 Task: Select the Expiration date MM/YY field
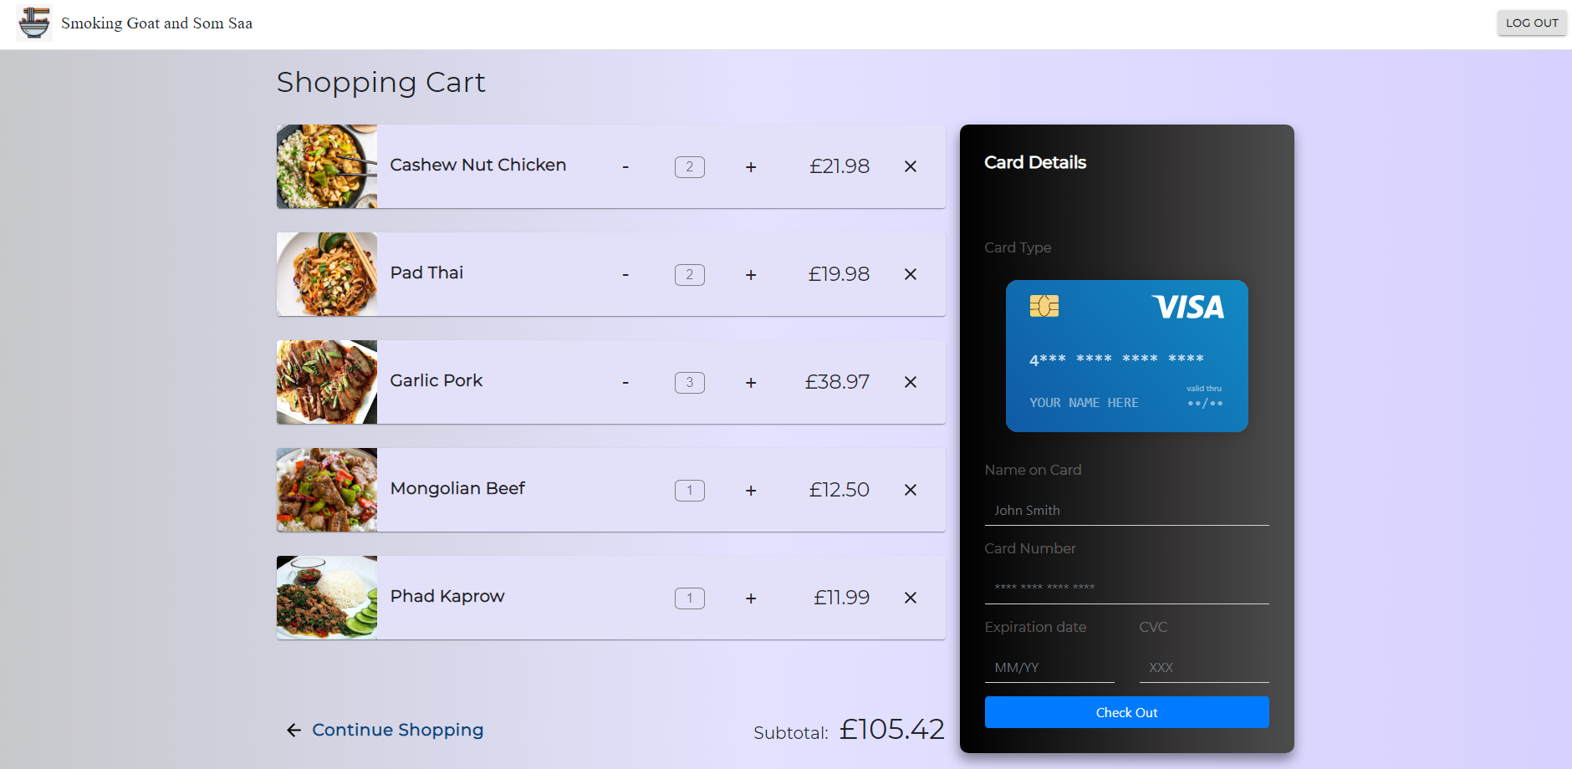click(1049, 667)
